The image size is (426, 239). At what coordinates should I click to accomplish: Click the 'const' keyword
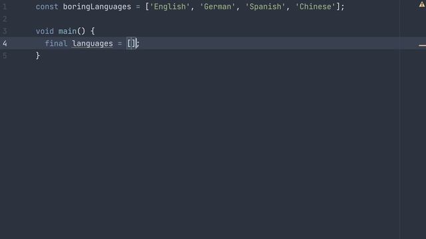[x=47, y=7]
